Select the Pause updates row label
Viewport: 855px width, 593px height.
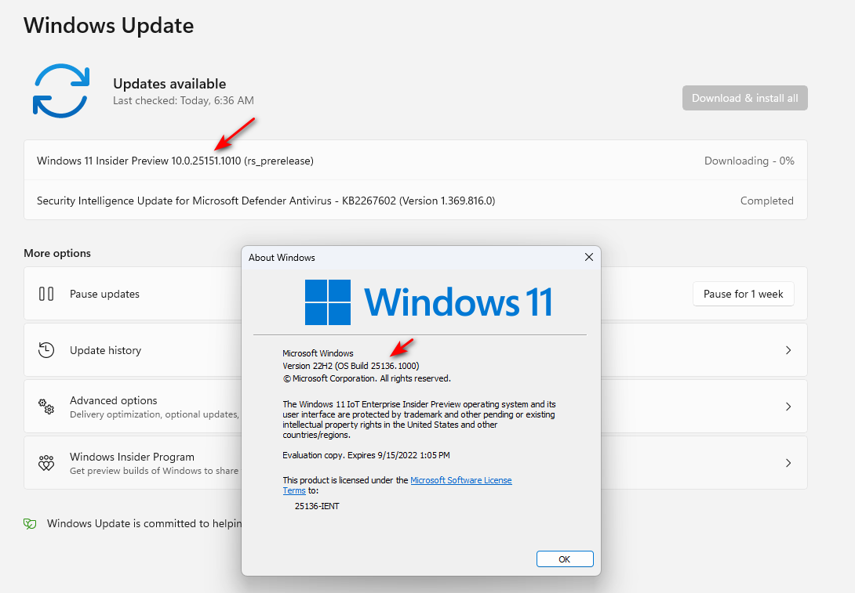(104, 294)
